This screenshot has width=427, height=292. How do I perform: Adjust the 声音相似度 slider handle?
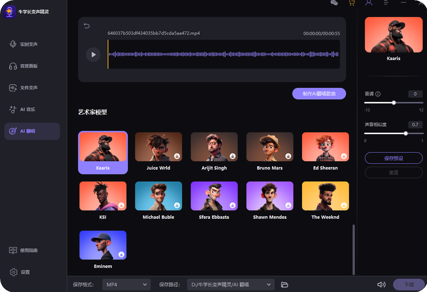(x=406, y=134)
